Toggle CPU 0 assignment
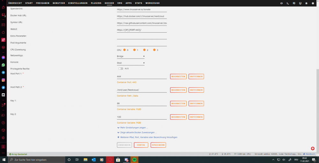The height and width of the screenshot is (163, 319). click(x=124, y=50)
